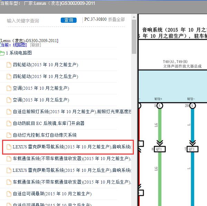The width and height of the screenshot is (207, 206).
Task: Open 空调(2015 年 10 月之前生产) document
Action: pos(41,88)
